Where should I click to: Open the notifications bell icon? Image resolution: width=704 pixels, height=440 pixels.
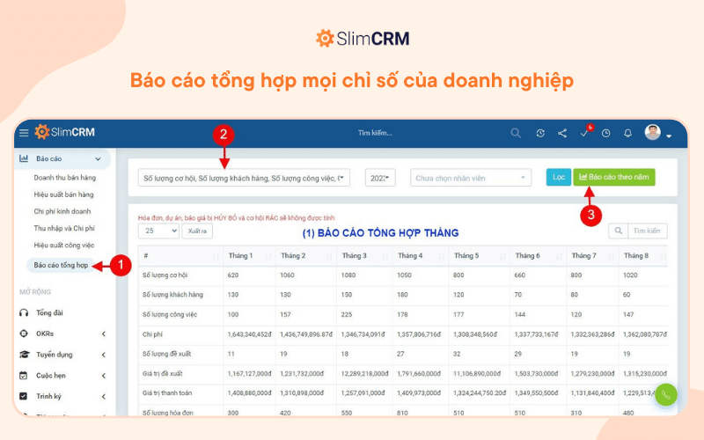627,134
